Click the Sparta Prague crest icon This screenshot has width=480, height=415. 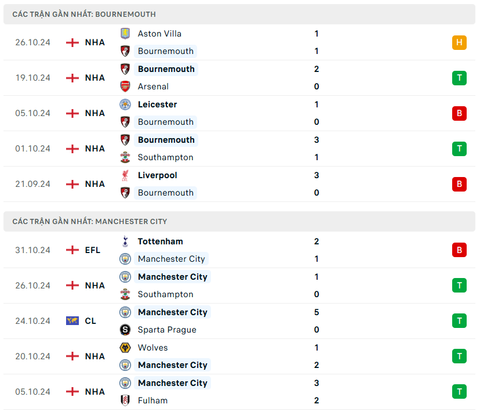point(125,330)
